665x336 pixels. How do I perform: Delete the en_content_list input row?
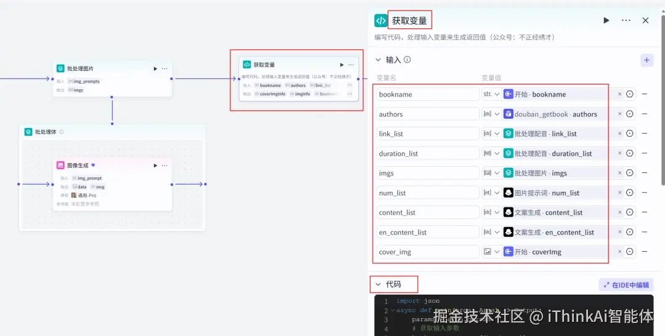(x=645, y=232)
